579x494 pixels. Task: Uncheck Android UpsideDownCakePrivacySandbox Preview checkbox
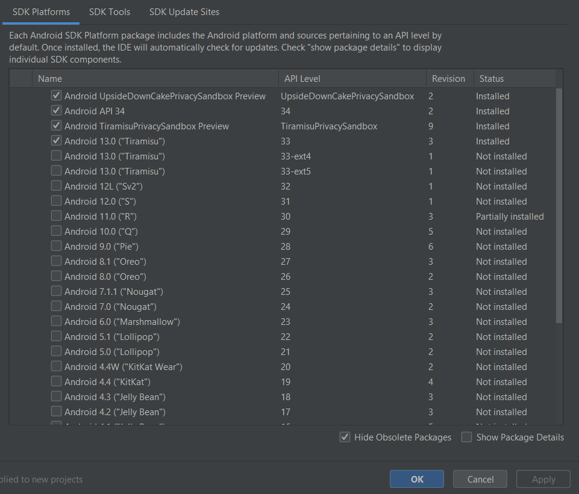point(56,96)
